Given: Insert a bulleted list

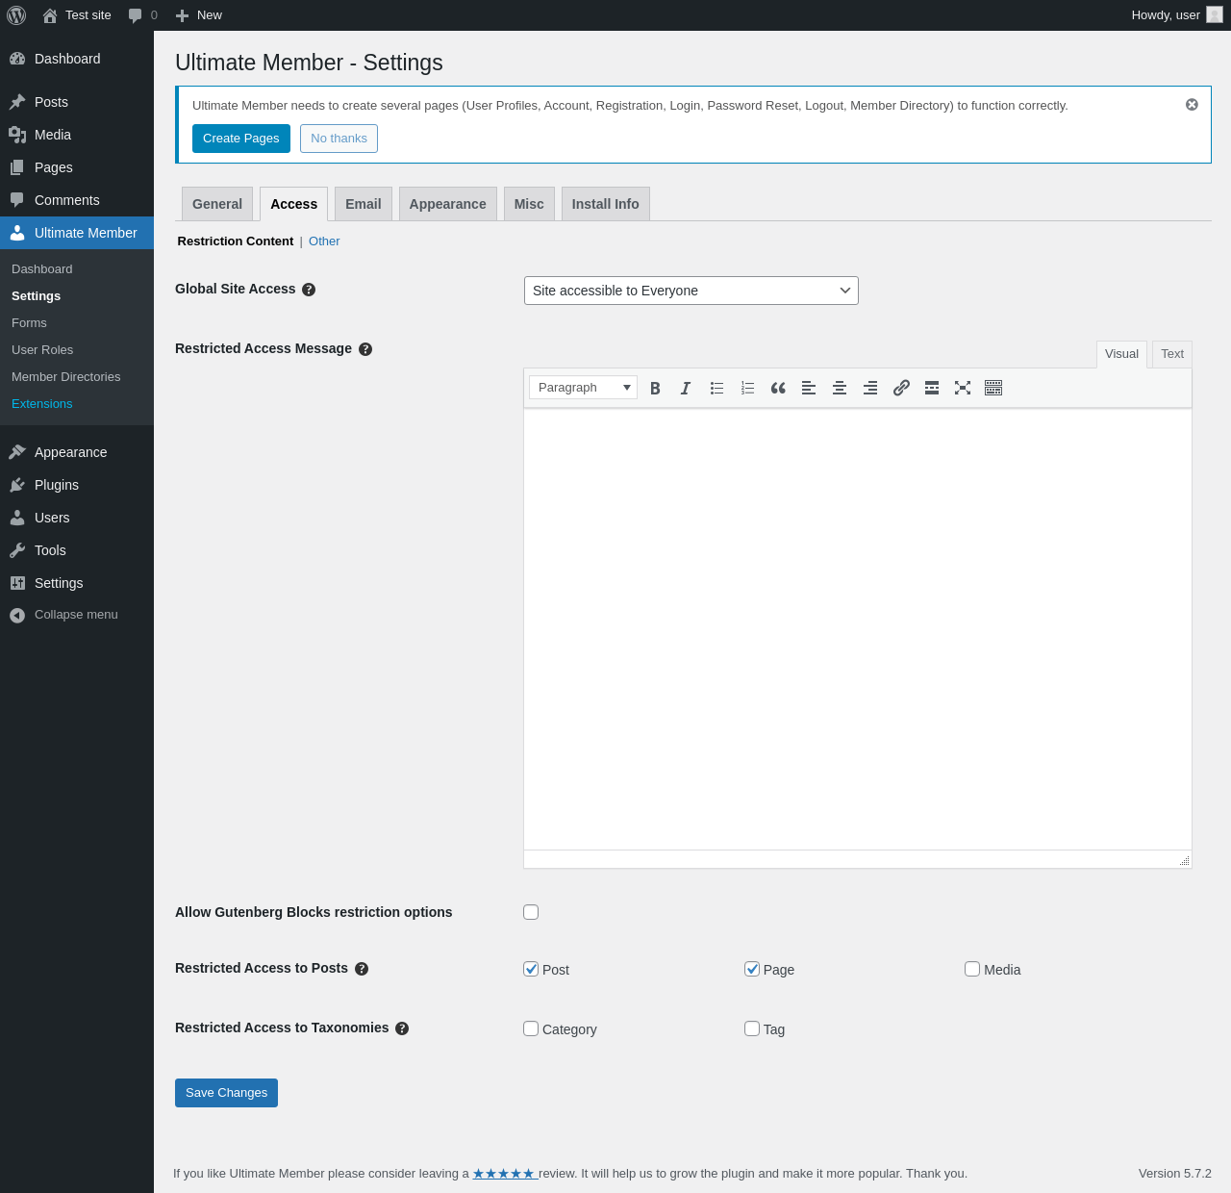Looking at the screenshot, I should point(716,388).
